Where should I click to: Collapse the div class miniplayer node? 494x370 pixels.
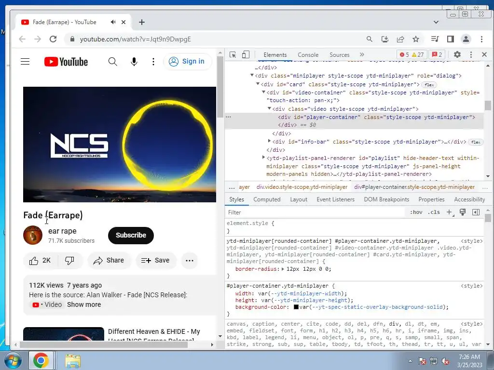(252, 75)
